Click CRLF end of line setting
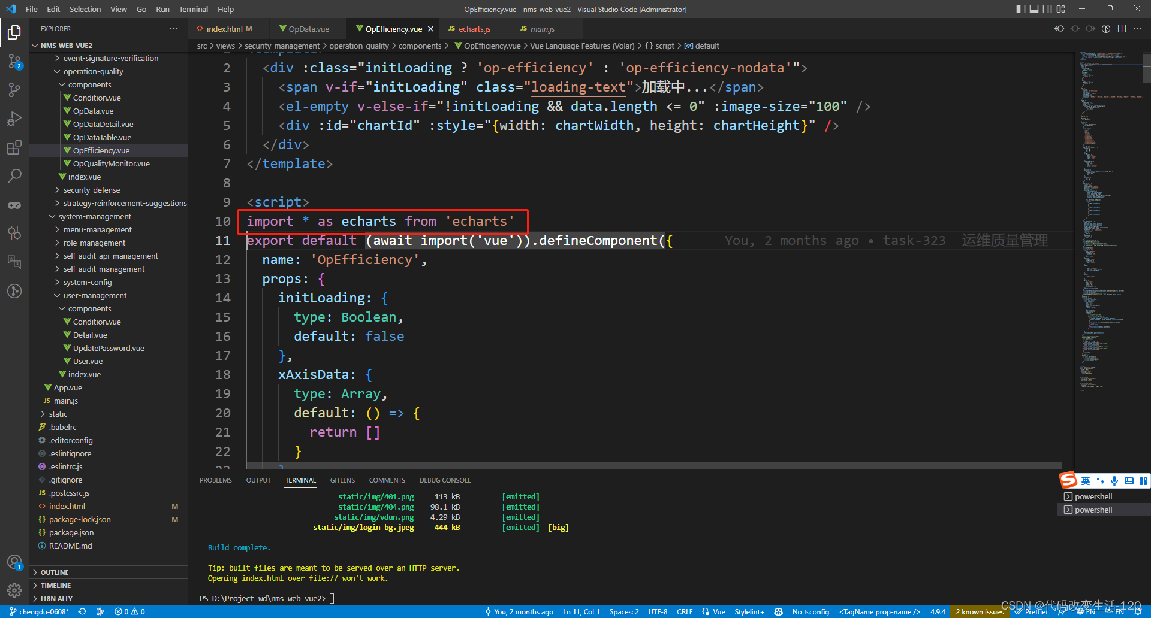The width and height of the screenshot is (1151, 618). click(685, 611)
